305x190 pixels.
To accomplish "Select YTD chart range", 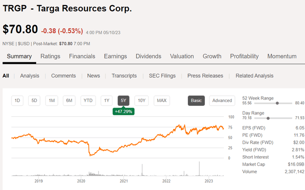I will click(88, 100).
